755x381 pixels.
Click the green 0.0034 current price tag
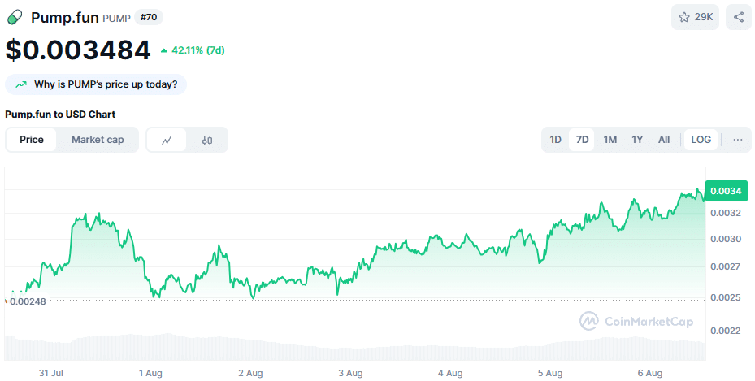click(726, 191)
